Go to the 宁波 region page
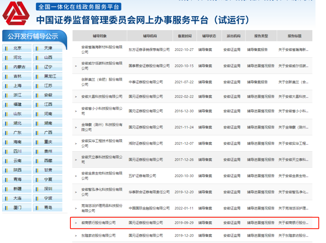The height and width of the screenshot is (243, 326). point(48,198)
